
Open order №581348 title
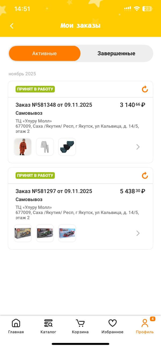click(54, 105)
